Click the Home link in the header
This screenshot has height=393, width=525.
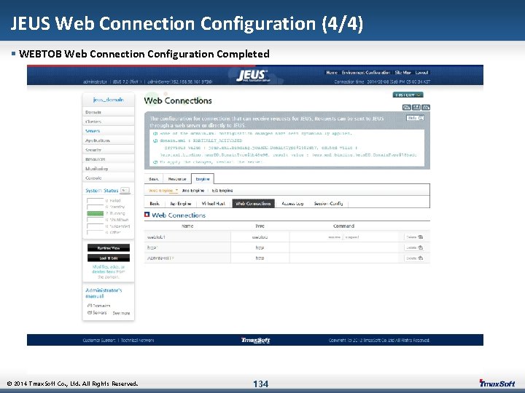(332, 73)
